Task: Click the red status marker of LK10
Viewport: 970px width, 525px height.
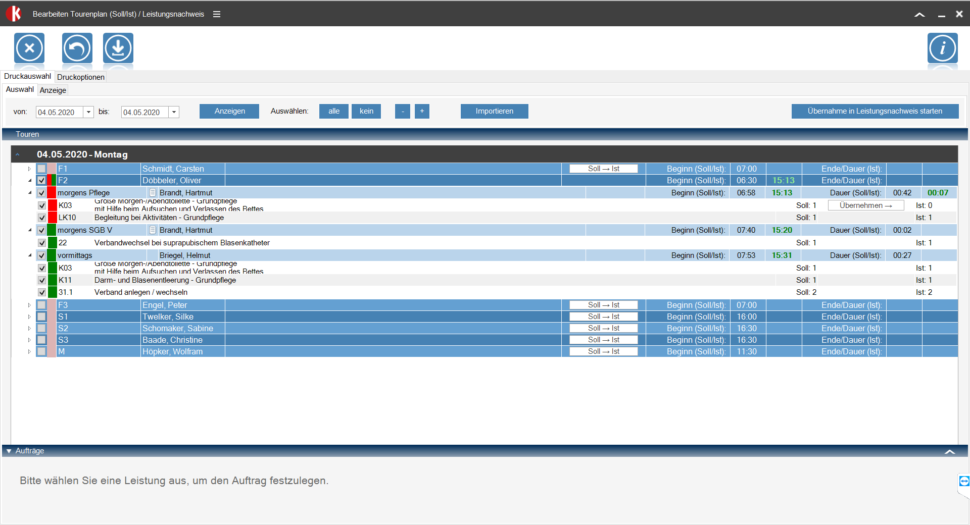Action: click(x=52, y=218)
